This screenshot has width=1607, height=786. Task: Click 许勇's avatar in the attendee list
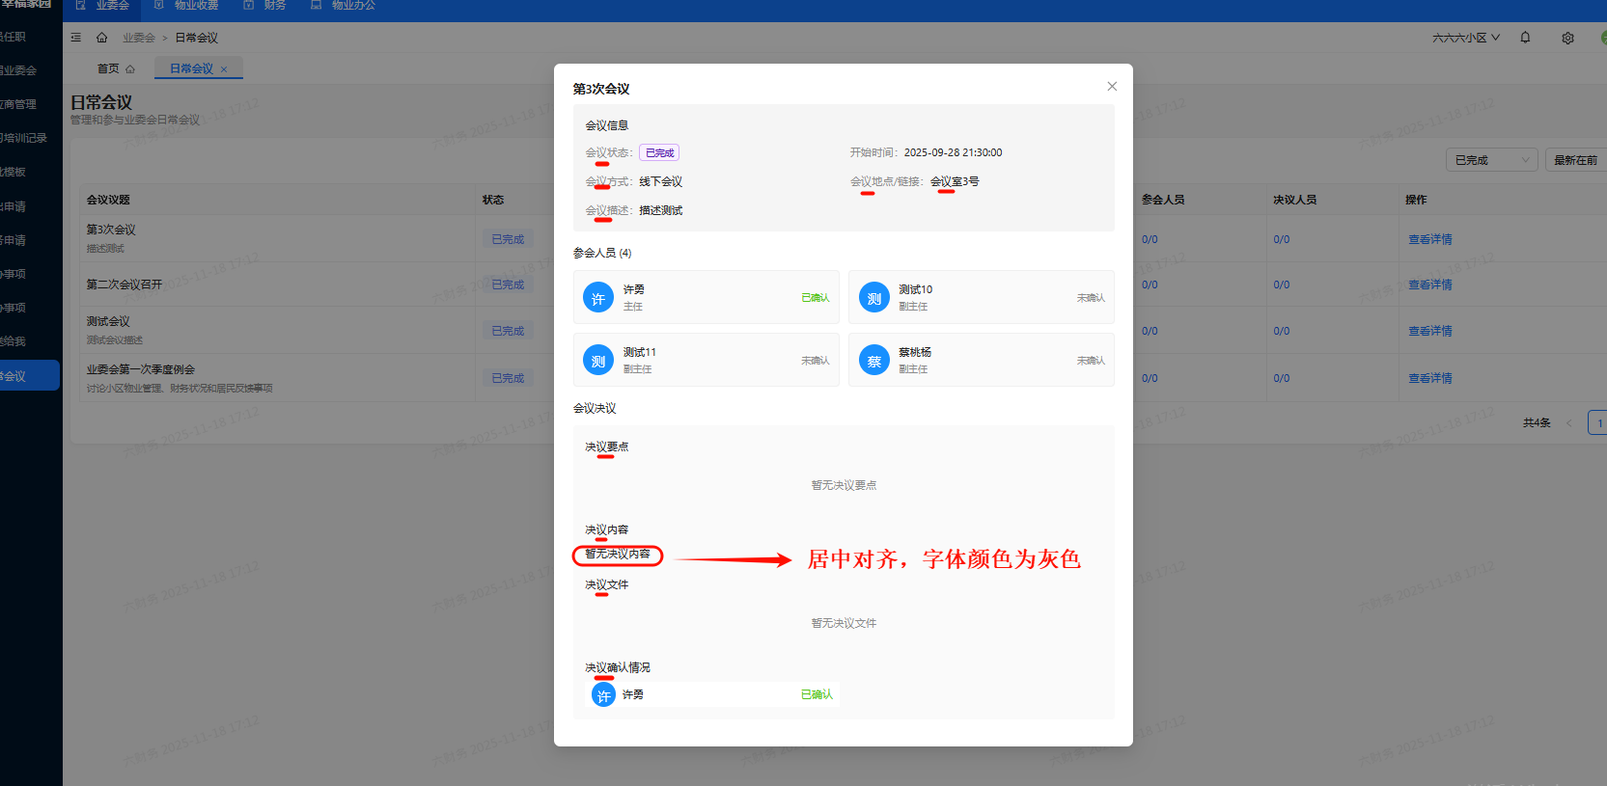[598, 298]
